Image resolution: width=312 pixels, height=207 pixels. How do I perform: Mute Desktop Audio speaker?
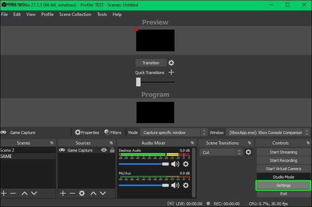(x=175, y=164)
